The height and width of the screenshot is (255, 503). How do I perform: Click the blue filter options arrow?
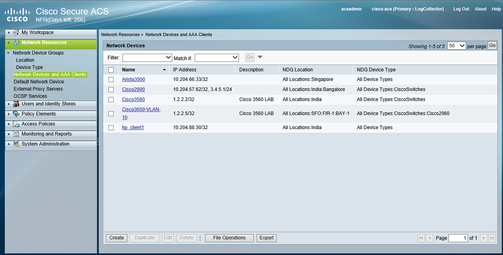260,57
